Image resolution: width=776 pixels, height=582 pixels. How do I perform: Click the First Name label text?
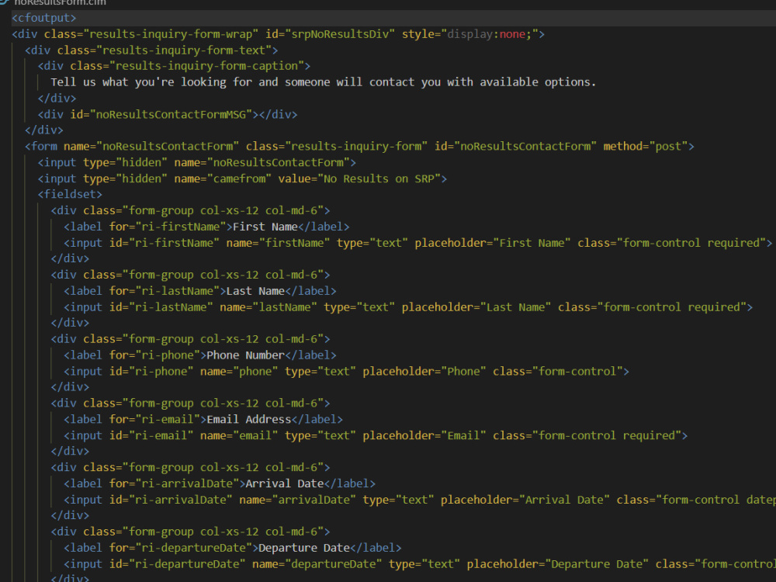pos(265,227)
